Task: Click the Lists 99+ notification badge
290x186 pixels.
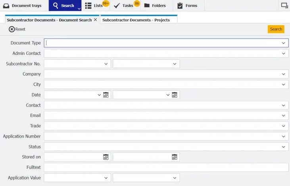Action: click(x=106, y=3)
